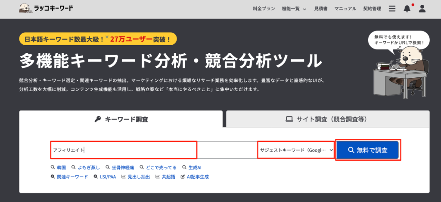
Task: Expand the サジェストキーワード search type dropdown
Action: [296, 150]
